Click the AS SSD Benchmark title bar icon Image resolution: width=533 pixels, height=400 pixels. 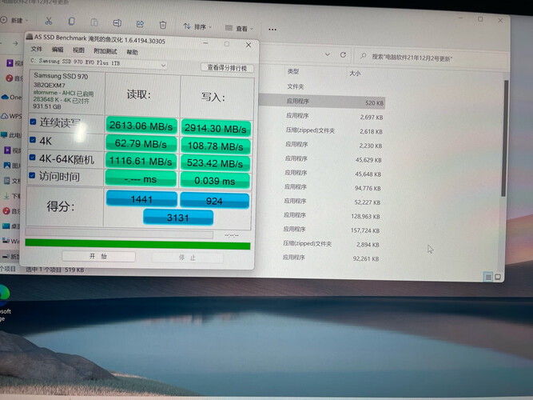click(30, 37)
